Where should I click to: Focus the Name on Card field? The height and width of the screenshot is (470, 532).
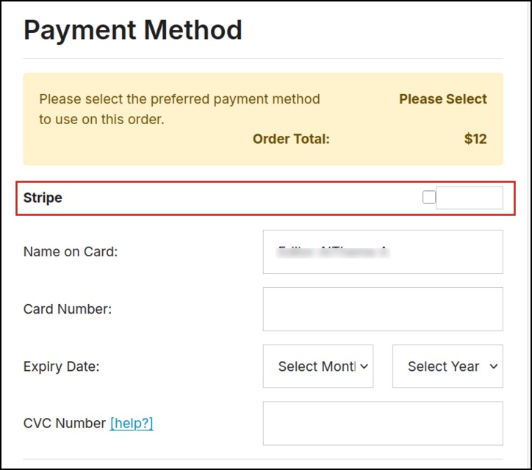tap(383, 252)
